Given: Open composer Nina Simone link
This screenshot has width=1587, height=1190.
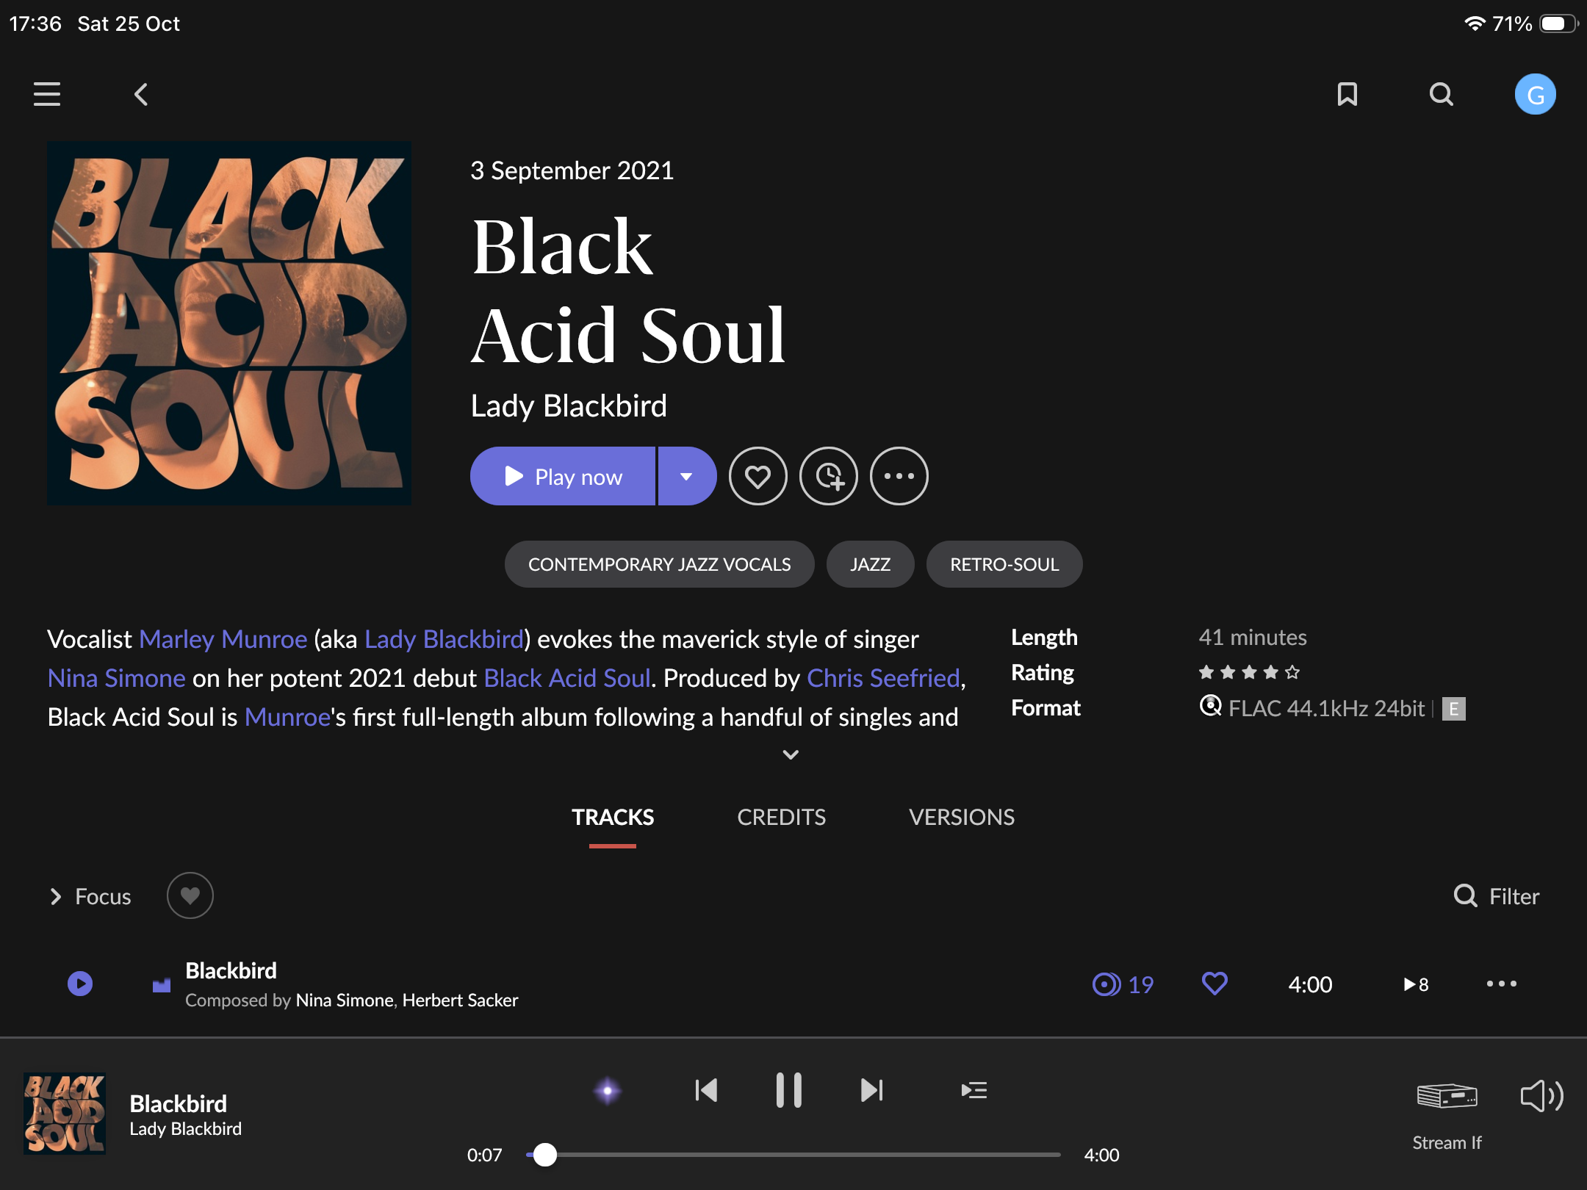Looking at the screenshot, I should [345, 1000].
